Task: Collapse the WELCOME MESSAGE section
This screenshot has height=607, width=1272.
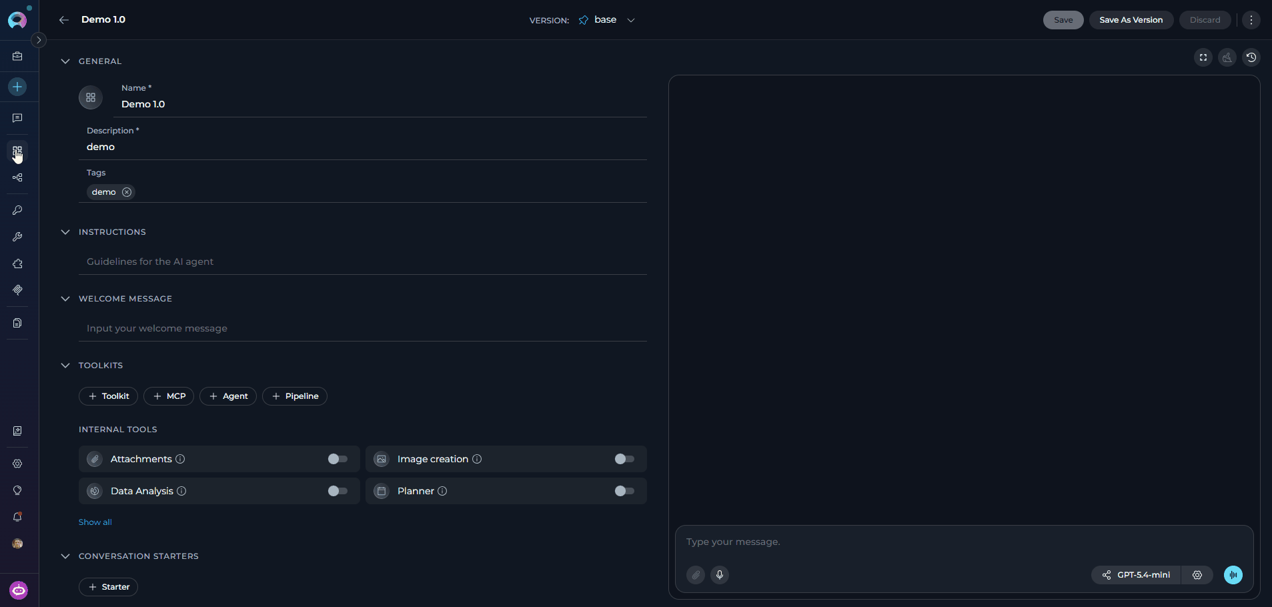Action: tap(65, 299)
